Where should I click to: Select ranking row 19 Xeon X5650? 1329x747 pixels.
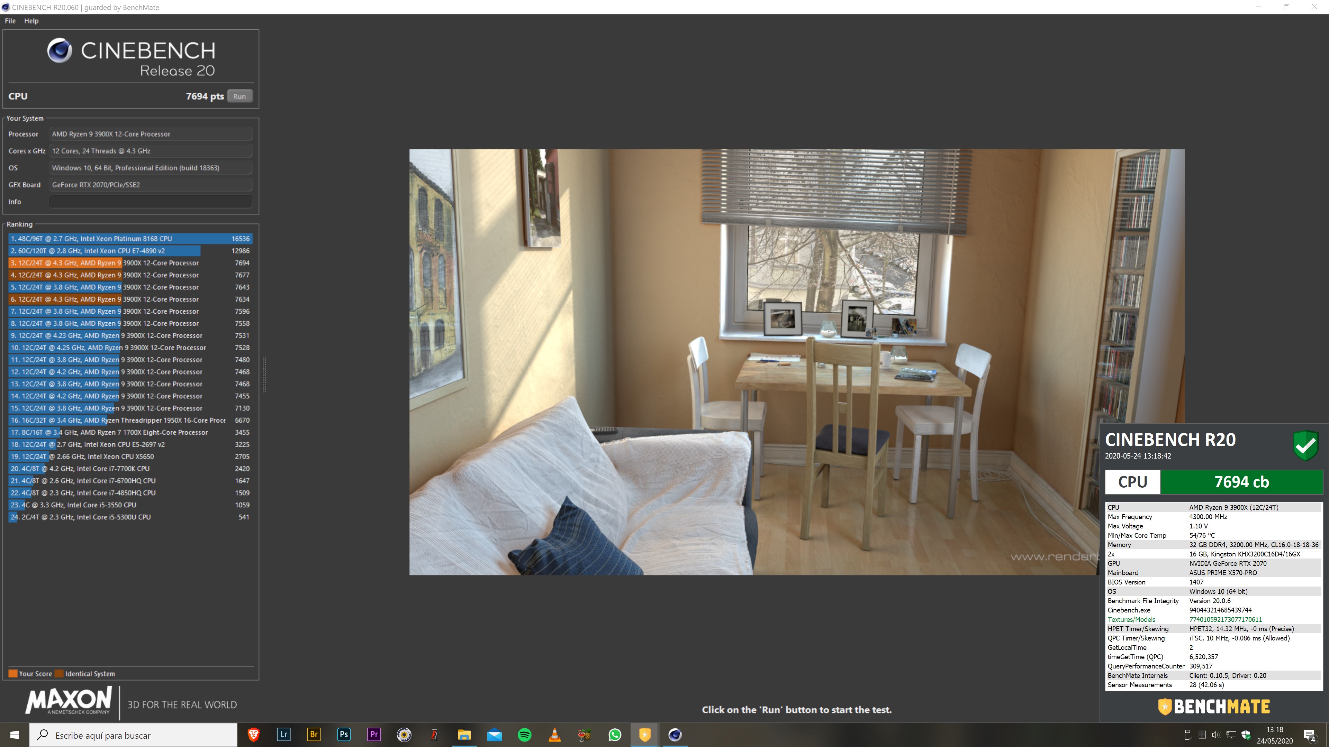click(130, 456)
